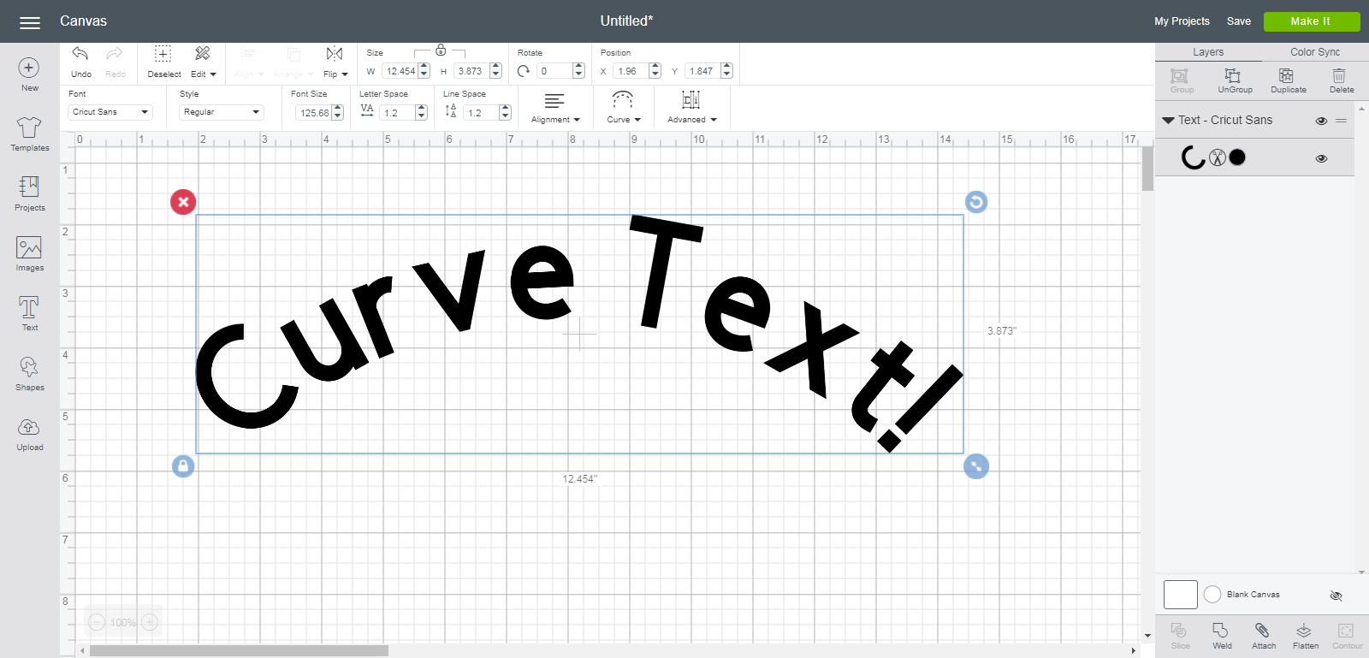Duplicate the selected layer
The height and width of the screenshot is (658, 1369).
click(1287, 75)
